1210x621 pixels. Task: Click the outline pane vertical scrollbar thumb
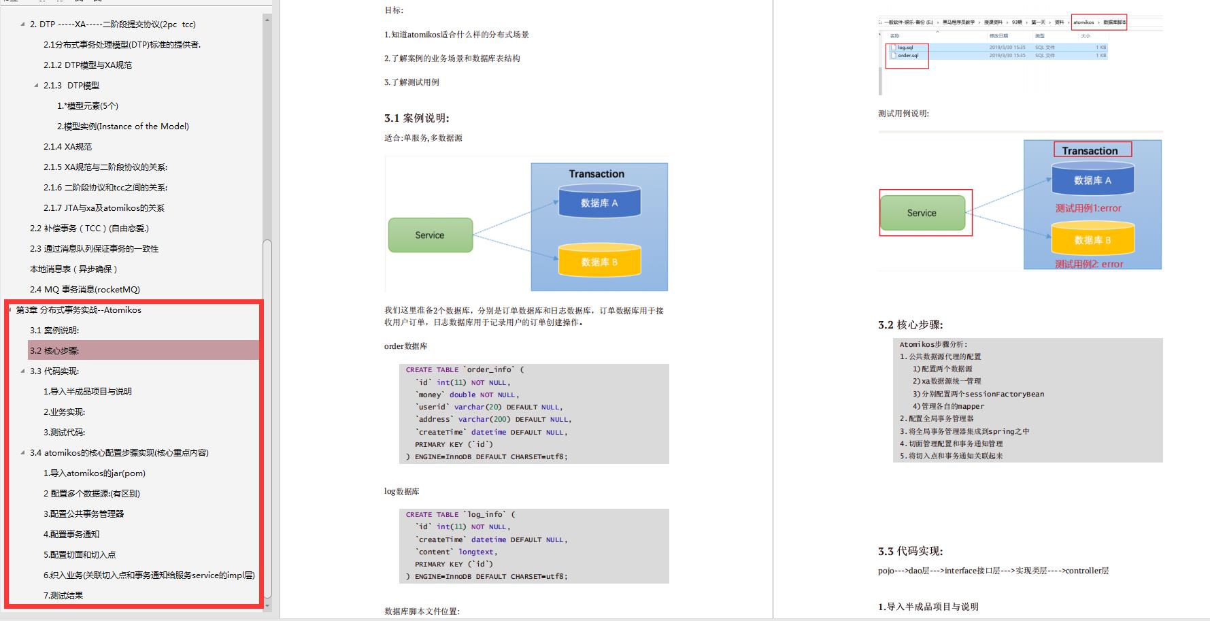click(x=267, y=418)
